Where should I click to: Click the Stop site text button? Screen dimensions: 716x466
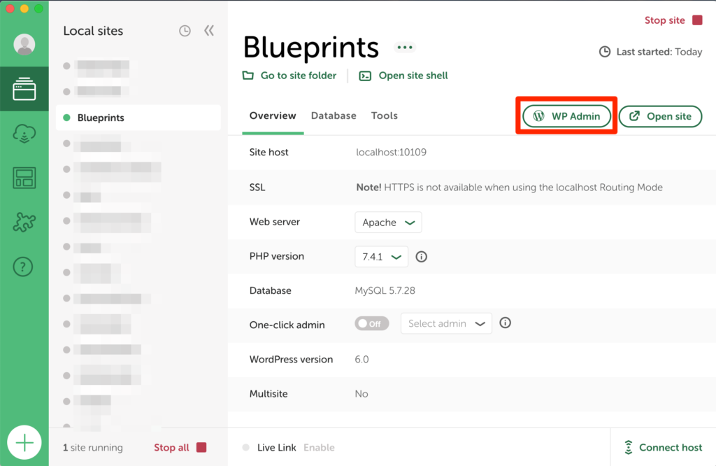[x=665, y=20]
